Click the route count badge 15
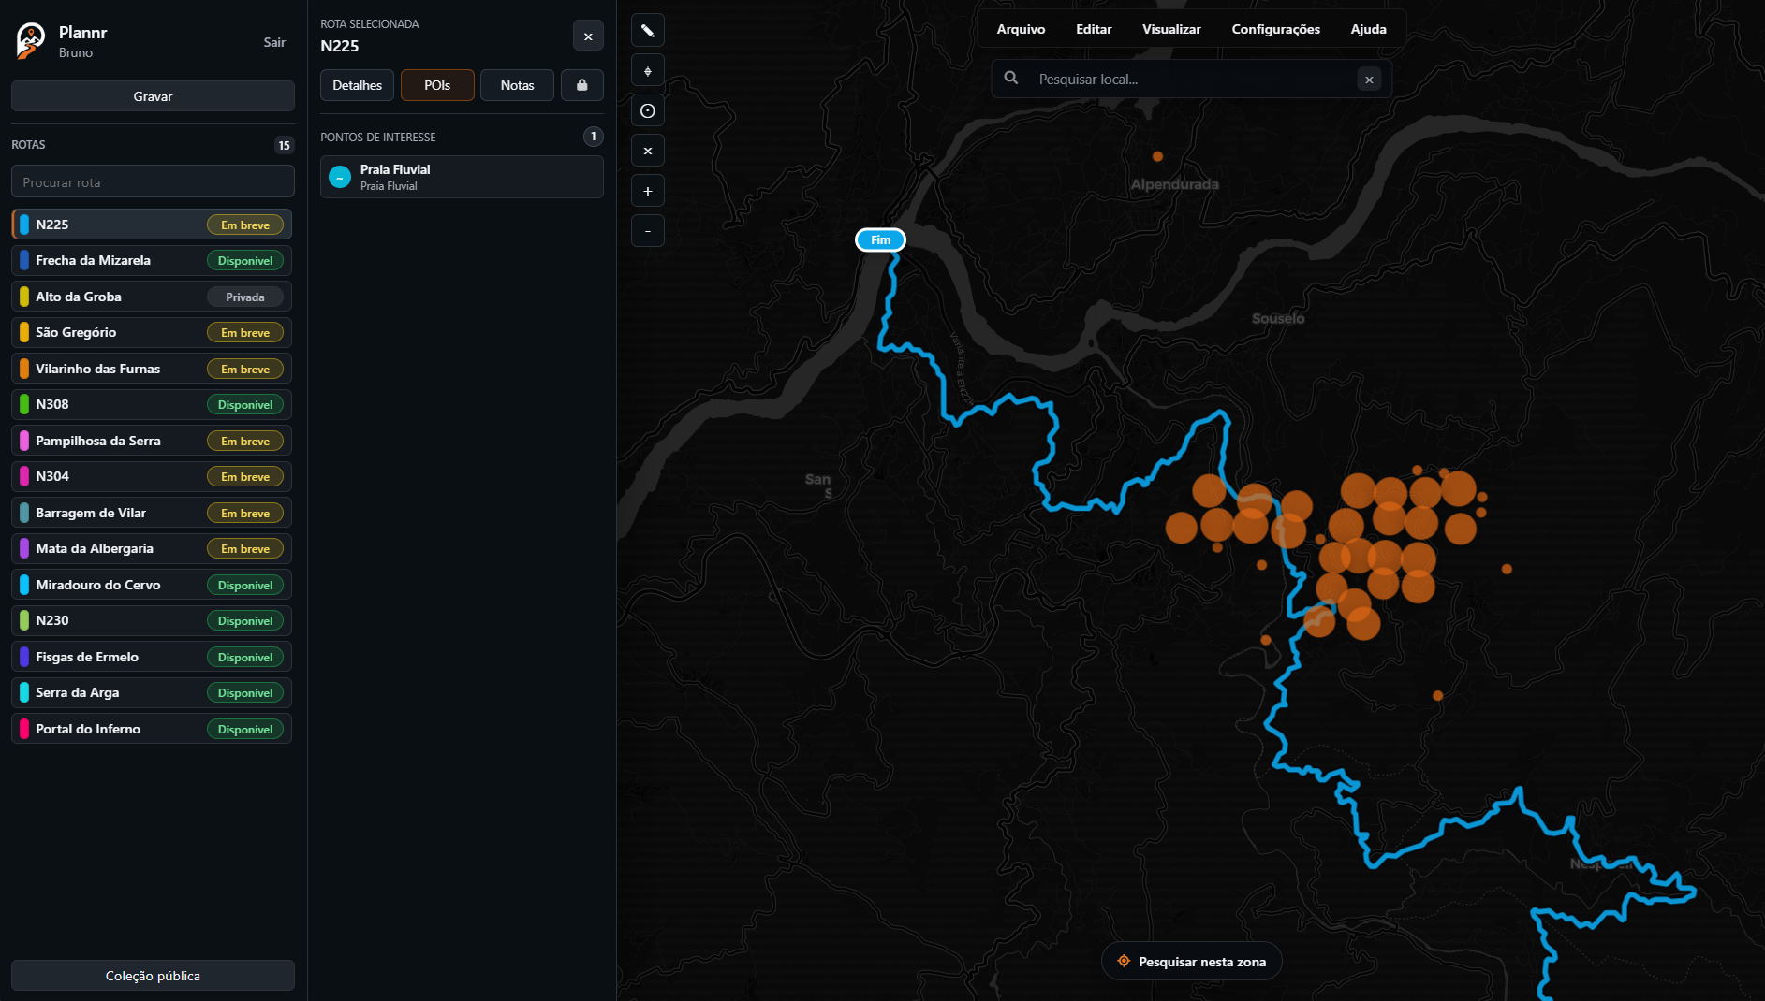 pos(284,145)
